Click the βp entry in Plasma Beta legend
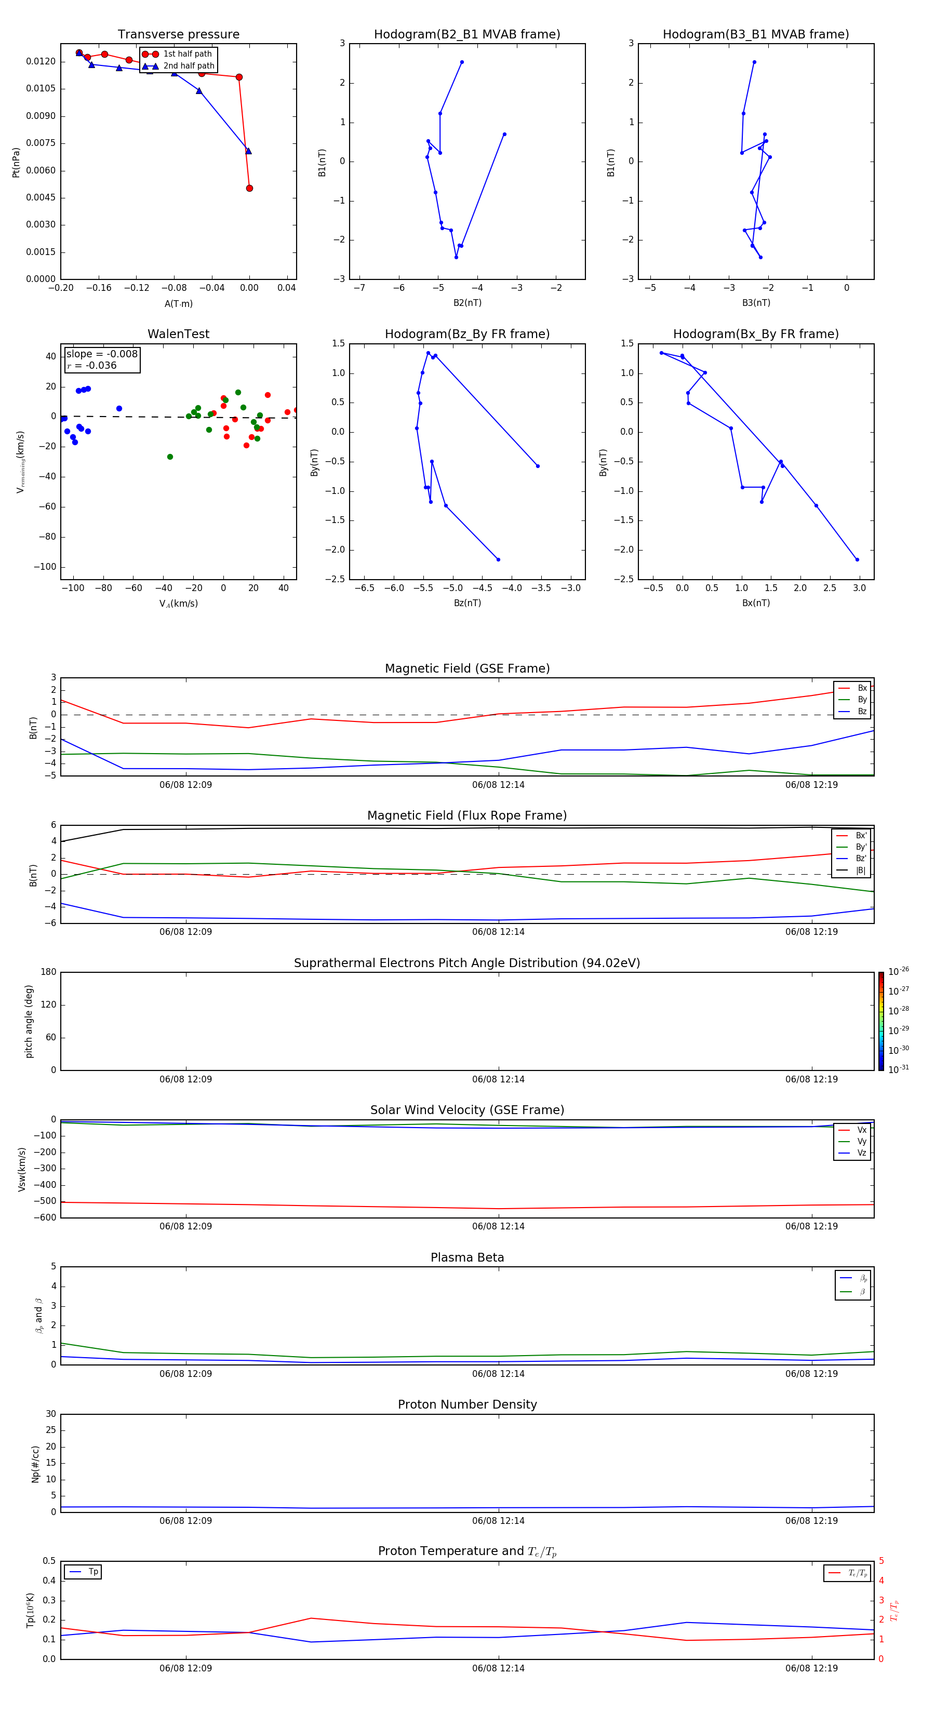This screenshot has width=935, height=1714. tap(854, 1278)
